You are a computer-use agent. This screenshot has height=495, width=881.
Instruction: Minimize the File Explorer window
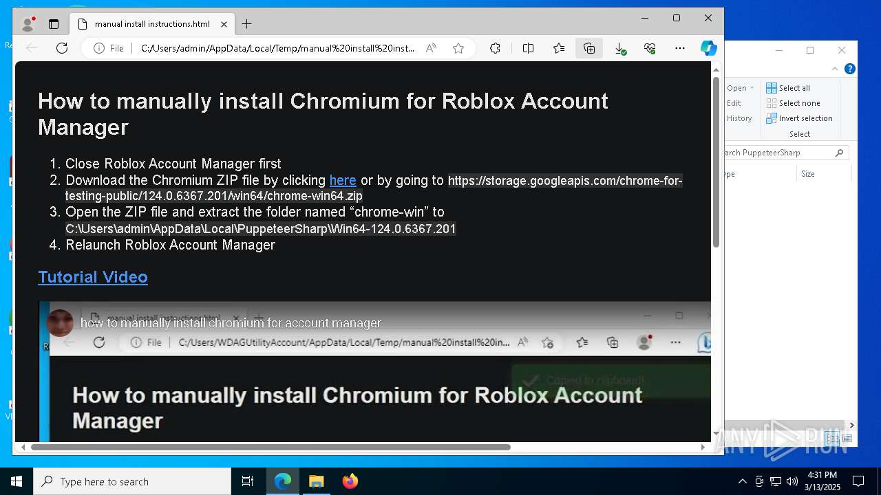779,50
